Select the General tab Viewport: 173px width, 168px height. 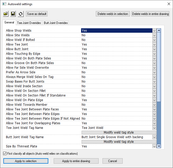(9, 23)
